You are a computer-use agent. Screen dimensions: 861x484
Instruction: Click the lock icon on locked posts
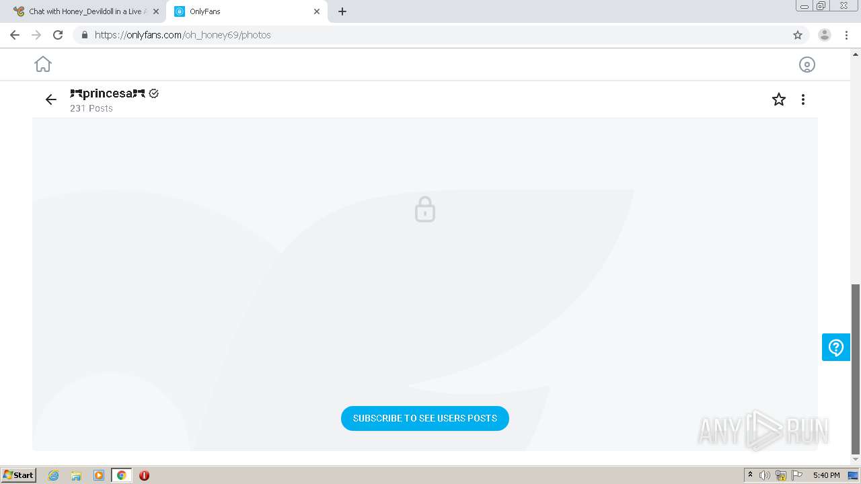pyautogui.click(x=424, y=209)
